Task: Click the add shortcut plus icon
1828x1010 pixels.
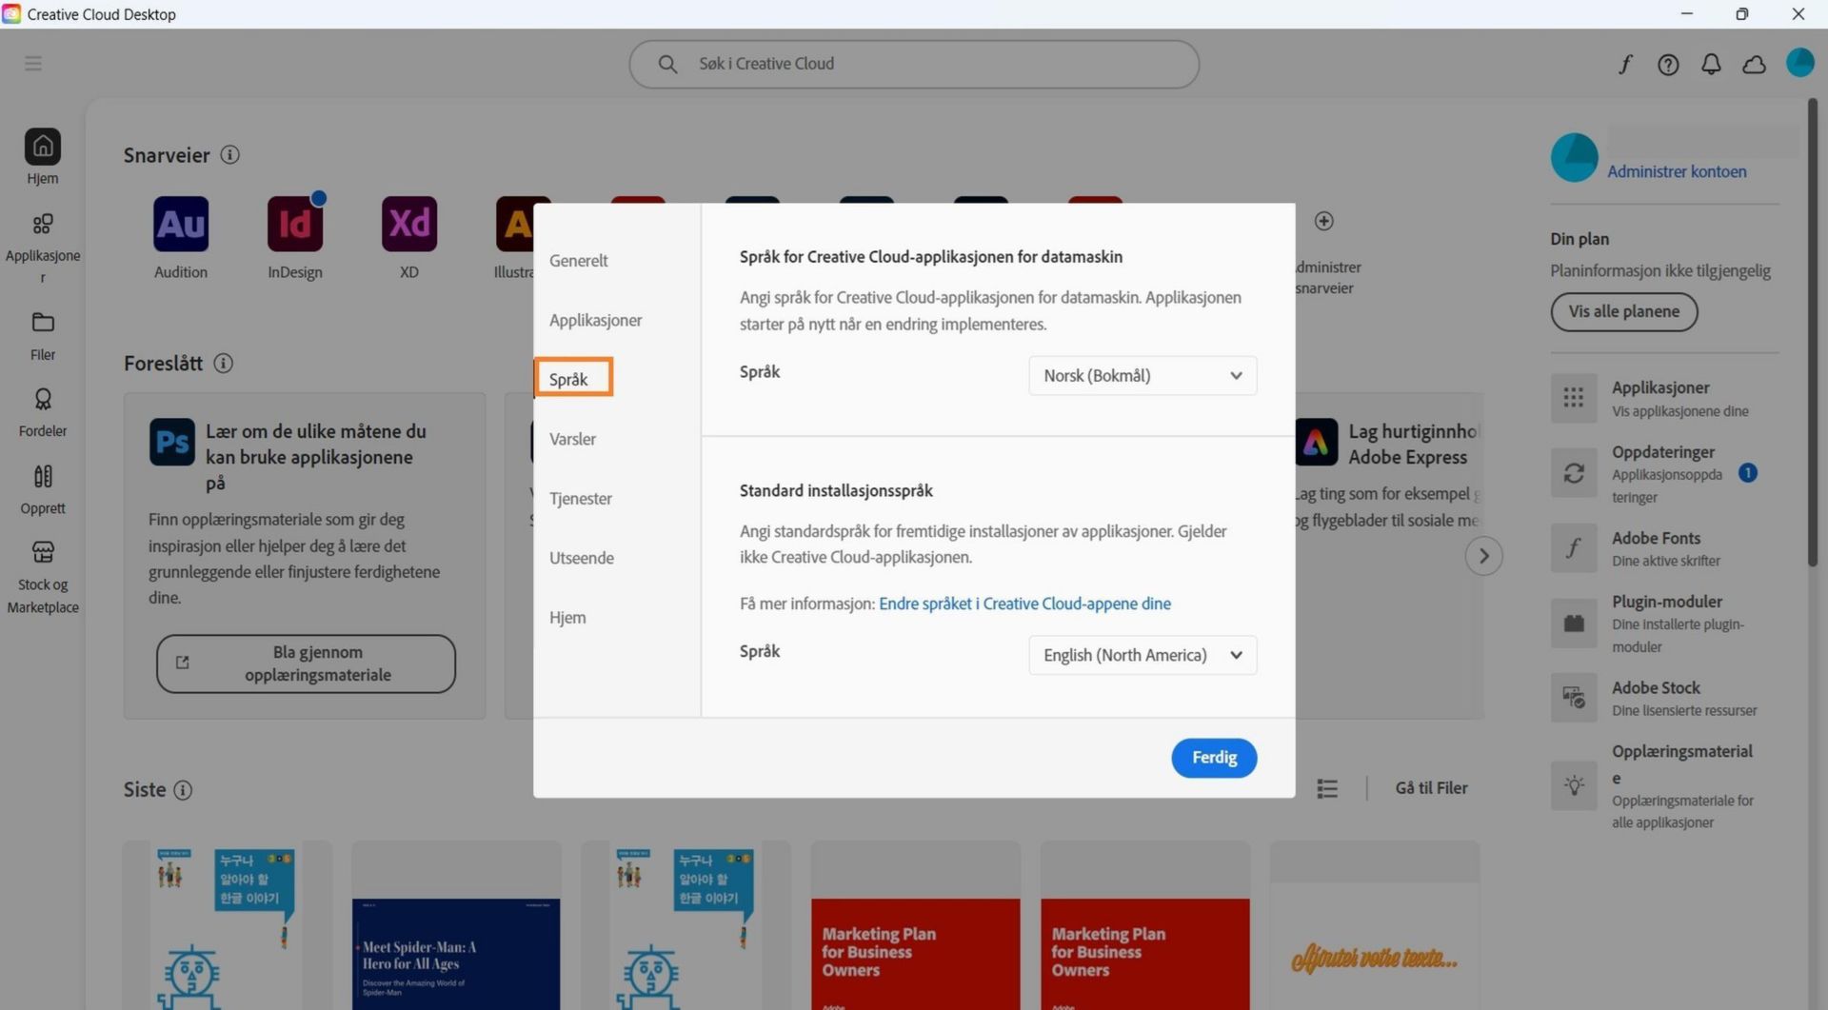Action: 1323,221
